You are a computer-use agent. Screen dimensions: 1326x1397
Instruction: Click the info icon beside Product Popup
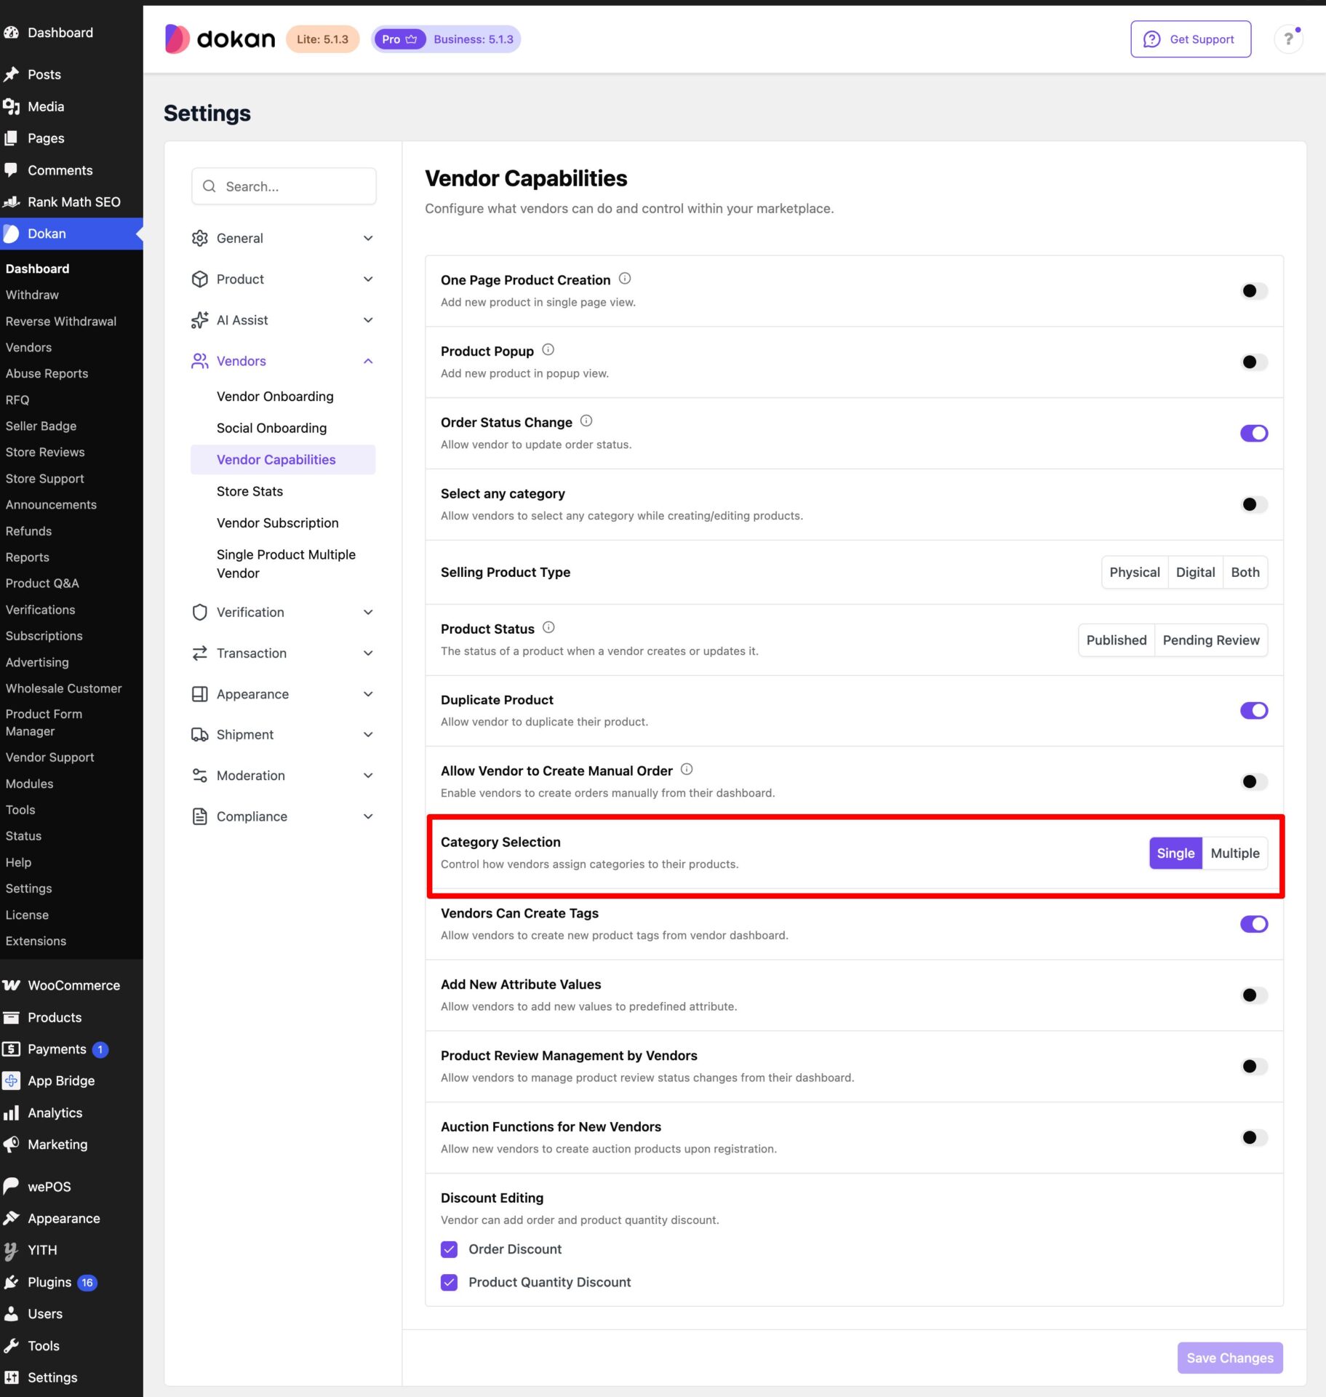coord(548,350)
